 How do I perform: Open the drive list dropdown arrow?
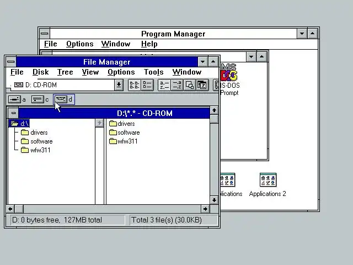119,85
